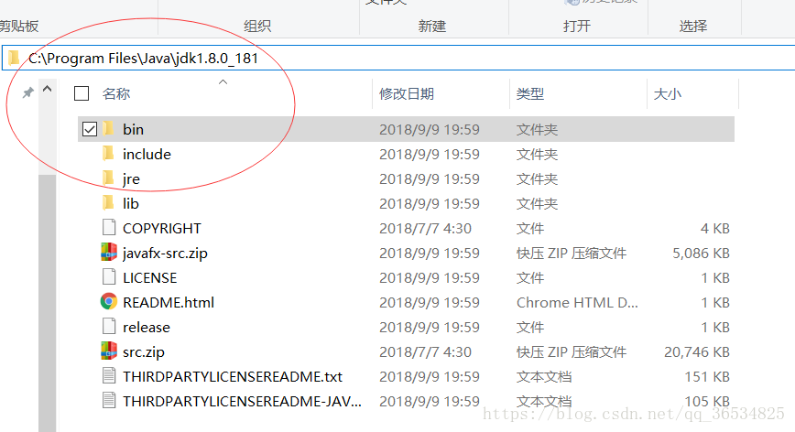The image size is (795, 432).
Task: Click the LICENSE file icon
Action: [x=108, y=277]
